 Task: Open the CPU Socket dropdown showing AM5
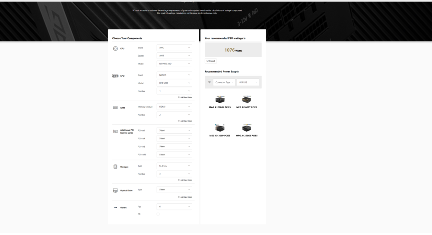pos(174,56)
